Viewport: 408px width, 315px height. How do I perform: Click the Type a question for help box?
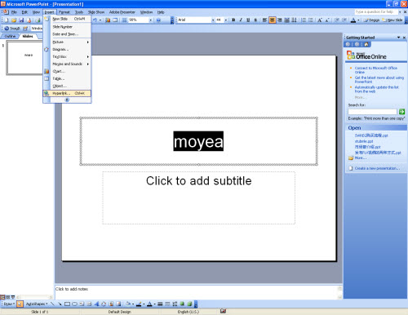click(x=376, y=12)
